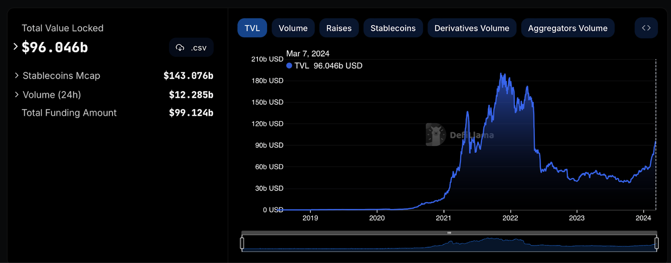Switch to the Stablecoins chart
The width and height of the screenshot is (671, 263).
[x=393, y=28]
